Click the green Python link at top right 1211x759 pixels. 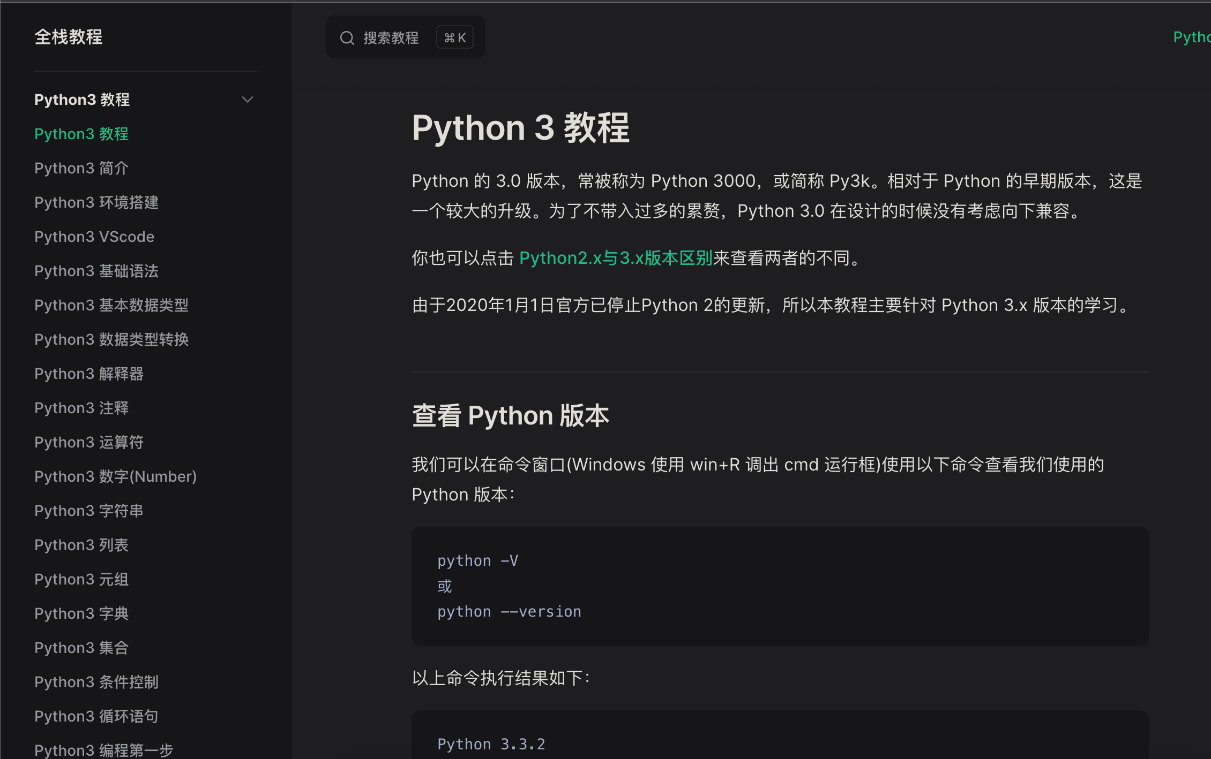point(1192,37)
